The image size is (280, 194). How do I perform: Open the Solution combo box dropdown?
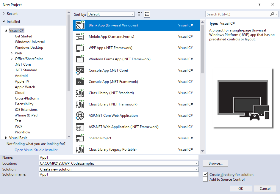point(196,169)
